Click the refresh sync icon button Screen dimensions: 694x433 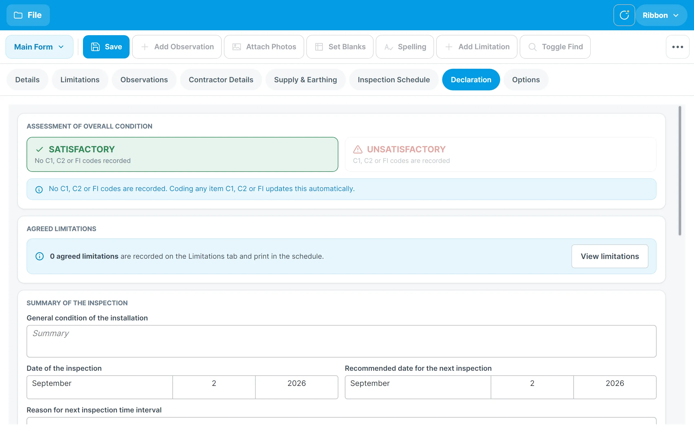pyautogui.click(x=624, y=15)
